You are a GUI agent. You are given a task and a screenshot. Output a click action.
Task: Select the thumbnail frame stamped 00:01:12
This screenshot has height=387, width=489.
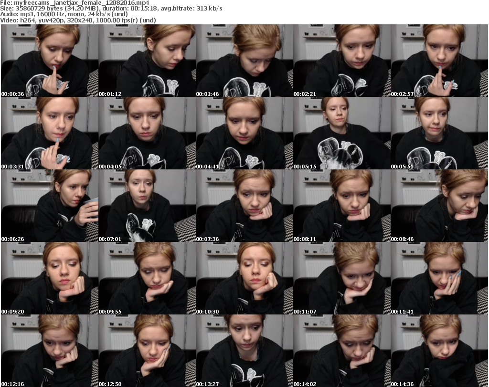click(x=147, y=61)
